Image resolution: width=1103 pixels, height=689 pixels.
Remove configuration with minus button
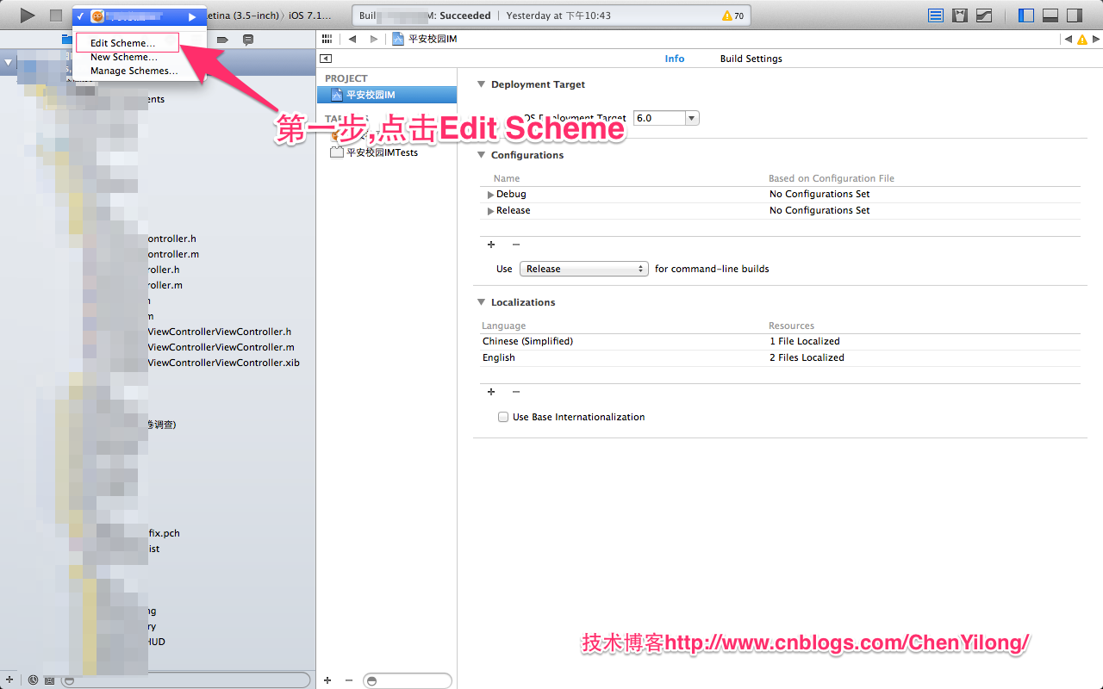coord(516,245)
